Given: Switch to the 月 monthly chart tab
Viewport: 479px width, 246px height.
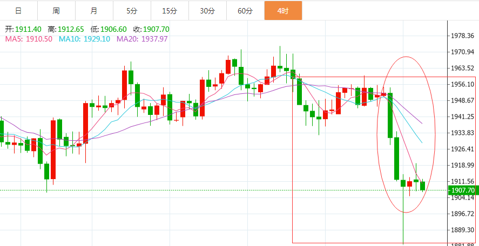Looking at the screenshot, I should click(x=94, y=11).
